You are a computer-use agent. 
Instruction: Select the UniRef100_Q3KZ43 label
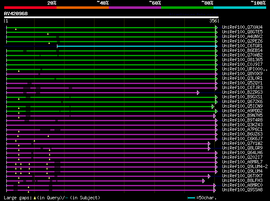click(x=242, y=125)
